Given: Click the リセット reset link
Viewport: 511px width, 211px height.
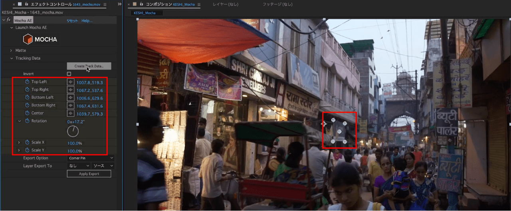Looking at the screenshot, I should tap(72, 20).
